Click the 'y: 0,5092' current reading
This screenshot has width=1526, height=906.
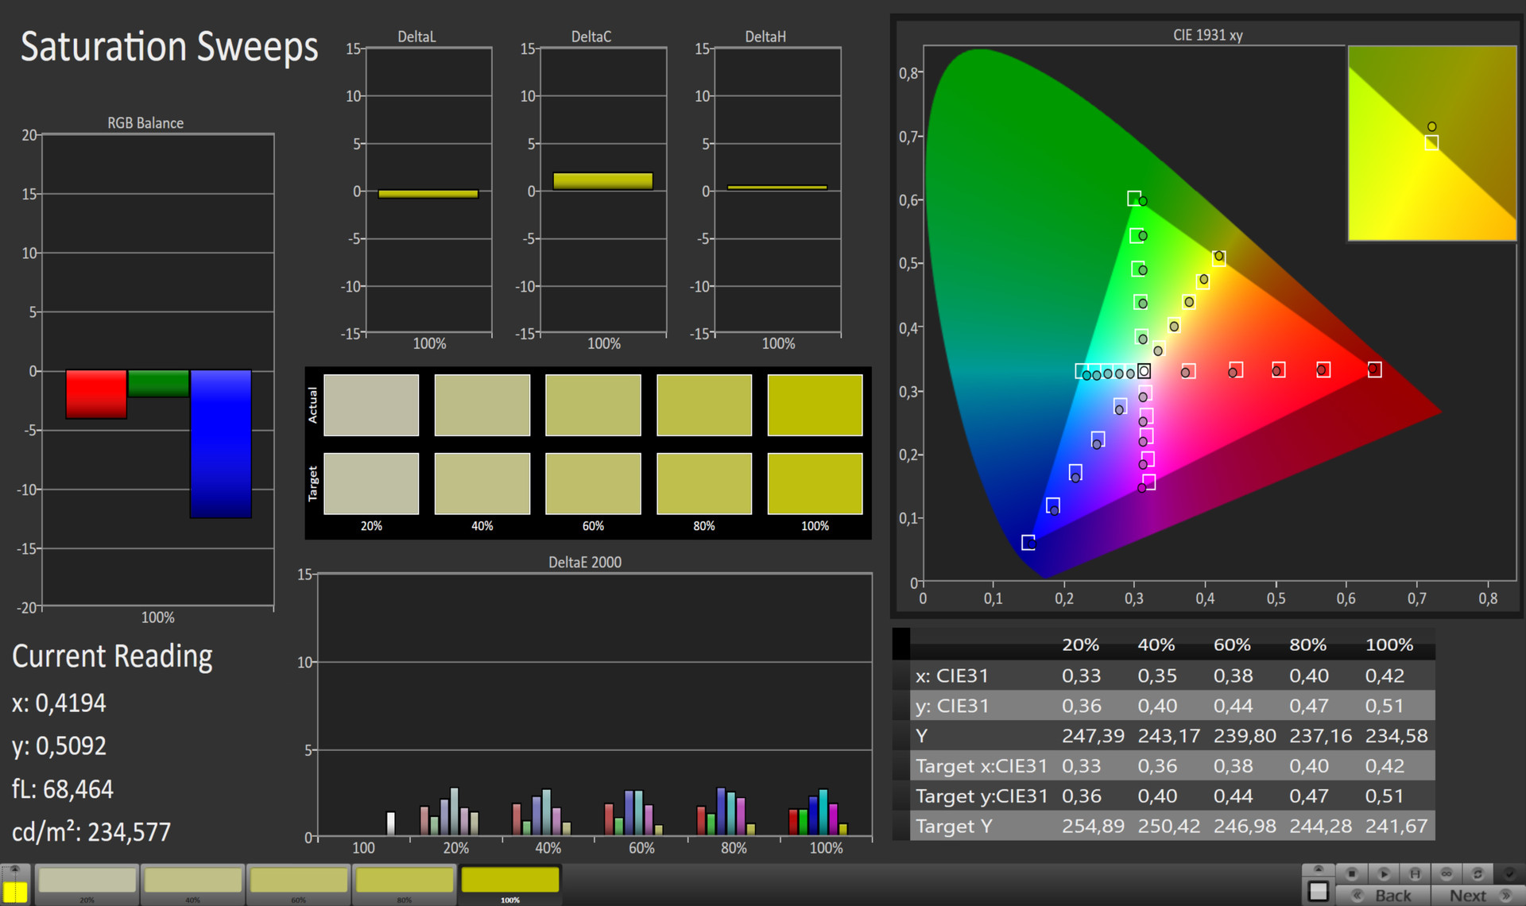coord(59,746)
